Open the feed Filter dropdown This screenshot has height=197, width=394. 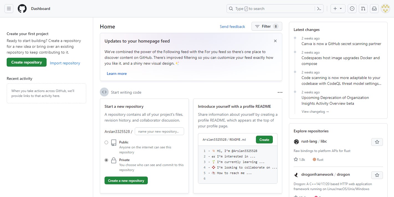click(267, 26)
